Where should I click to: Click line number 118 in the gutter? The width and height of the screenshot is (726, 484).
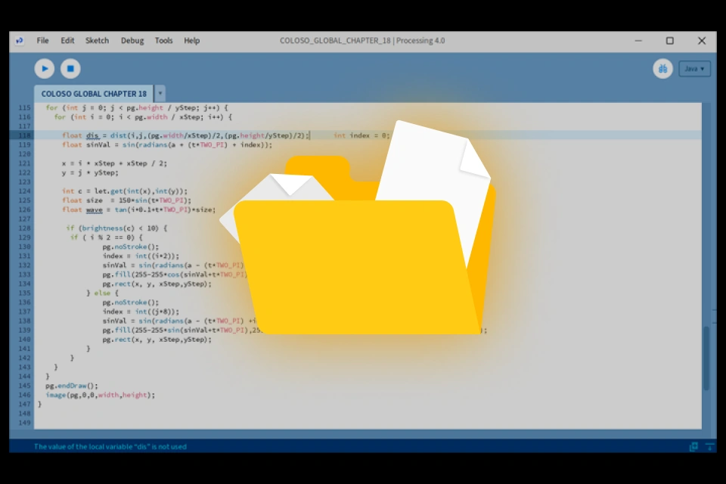click(24, 135)
